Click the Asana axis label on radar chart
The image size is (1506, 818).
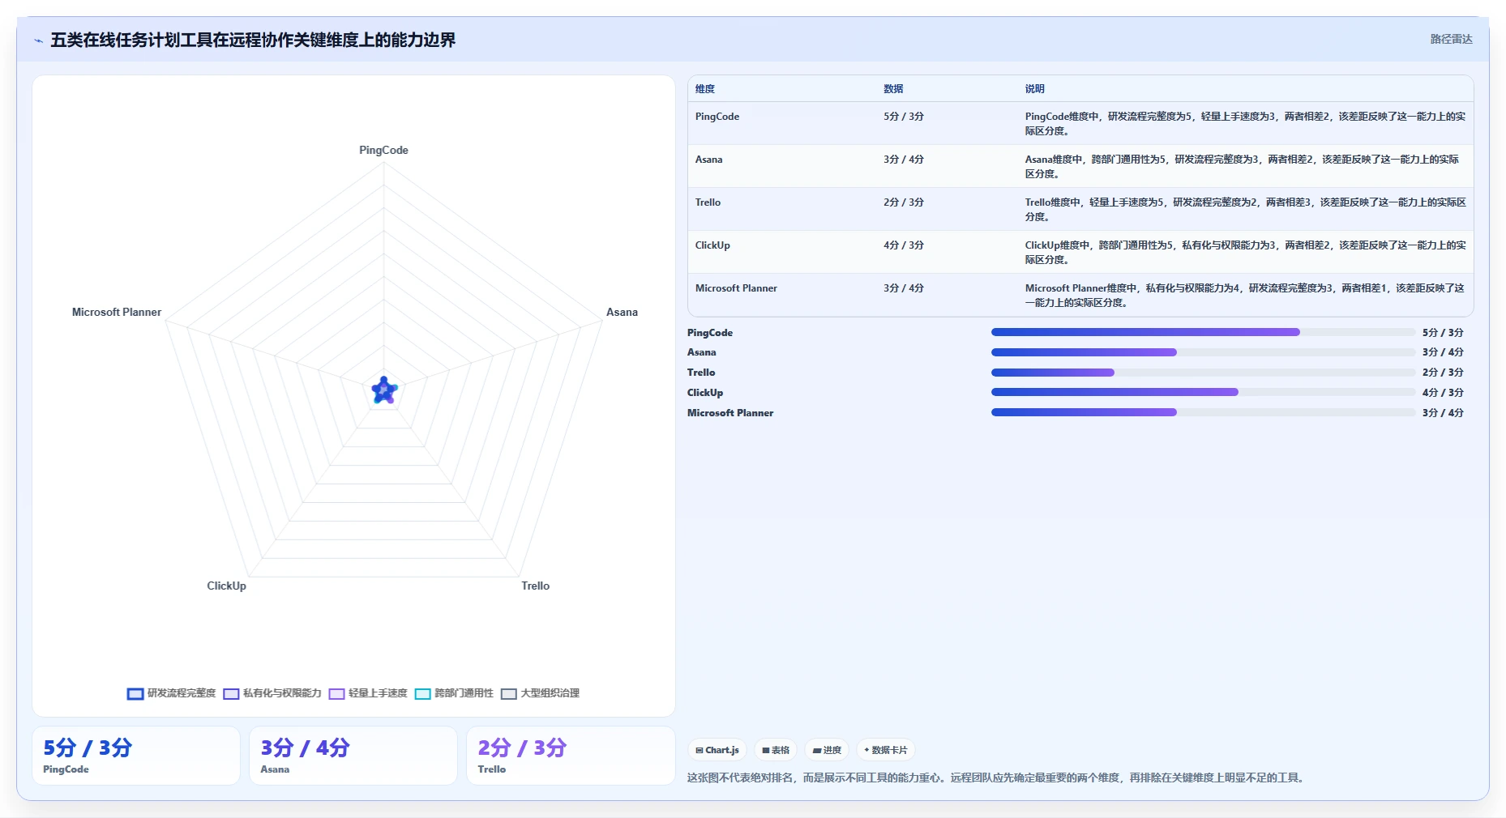(x=622, y=313)
